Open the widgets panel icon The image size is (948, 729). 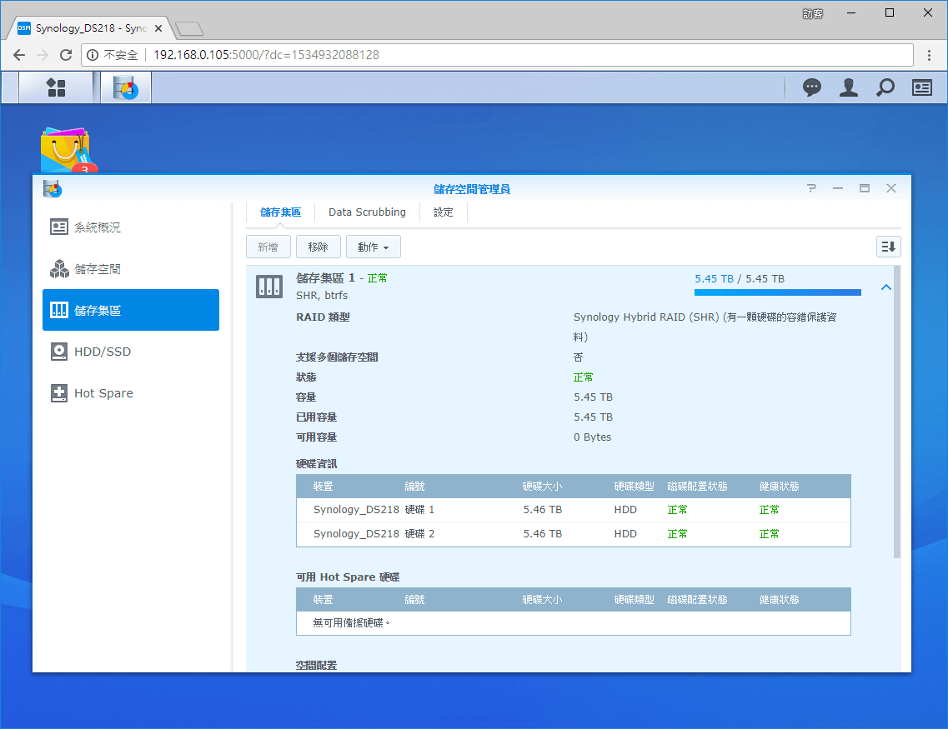pos(922,87)
